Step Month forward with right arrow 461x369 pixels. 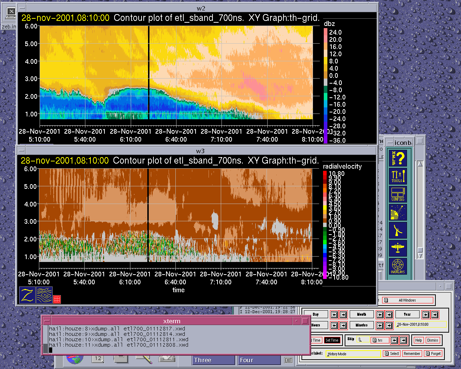pos(389,315)
